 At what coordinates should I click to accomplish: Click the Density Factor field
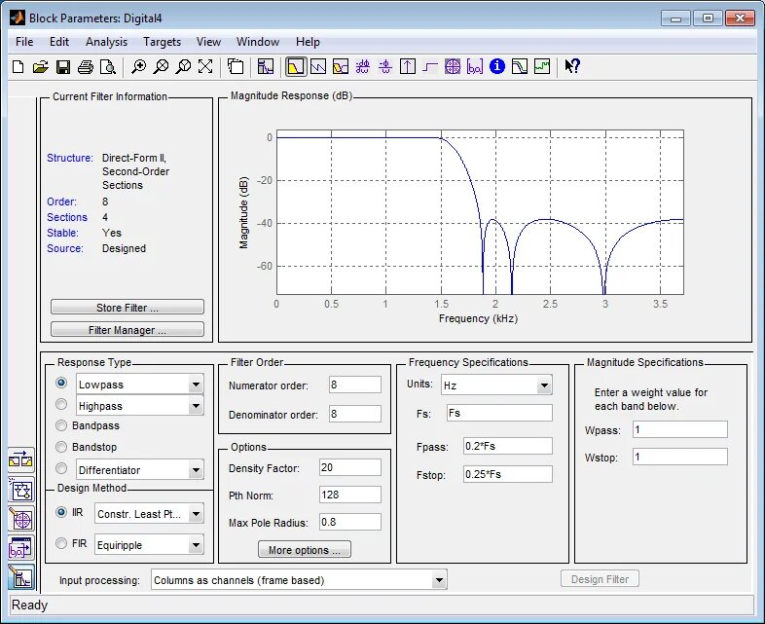pos(349,467)
